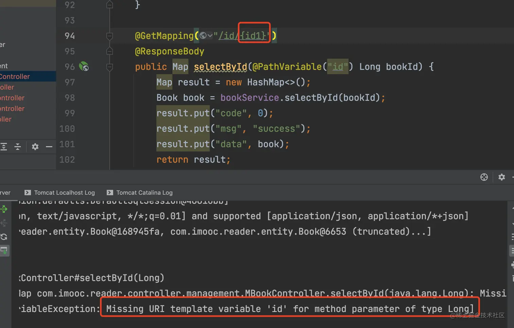Click the Collapse All icon in project panel
This screenshot has height=328, width=514.
click(x=18, y=147)
